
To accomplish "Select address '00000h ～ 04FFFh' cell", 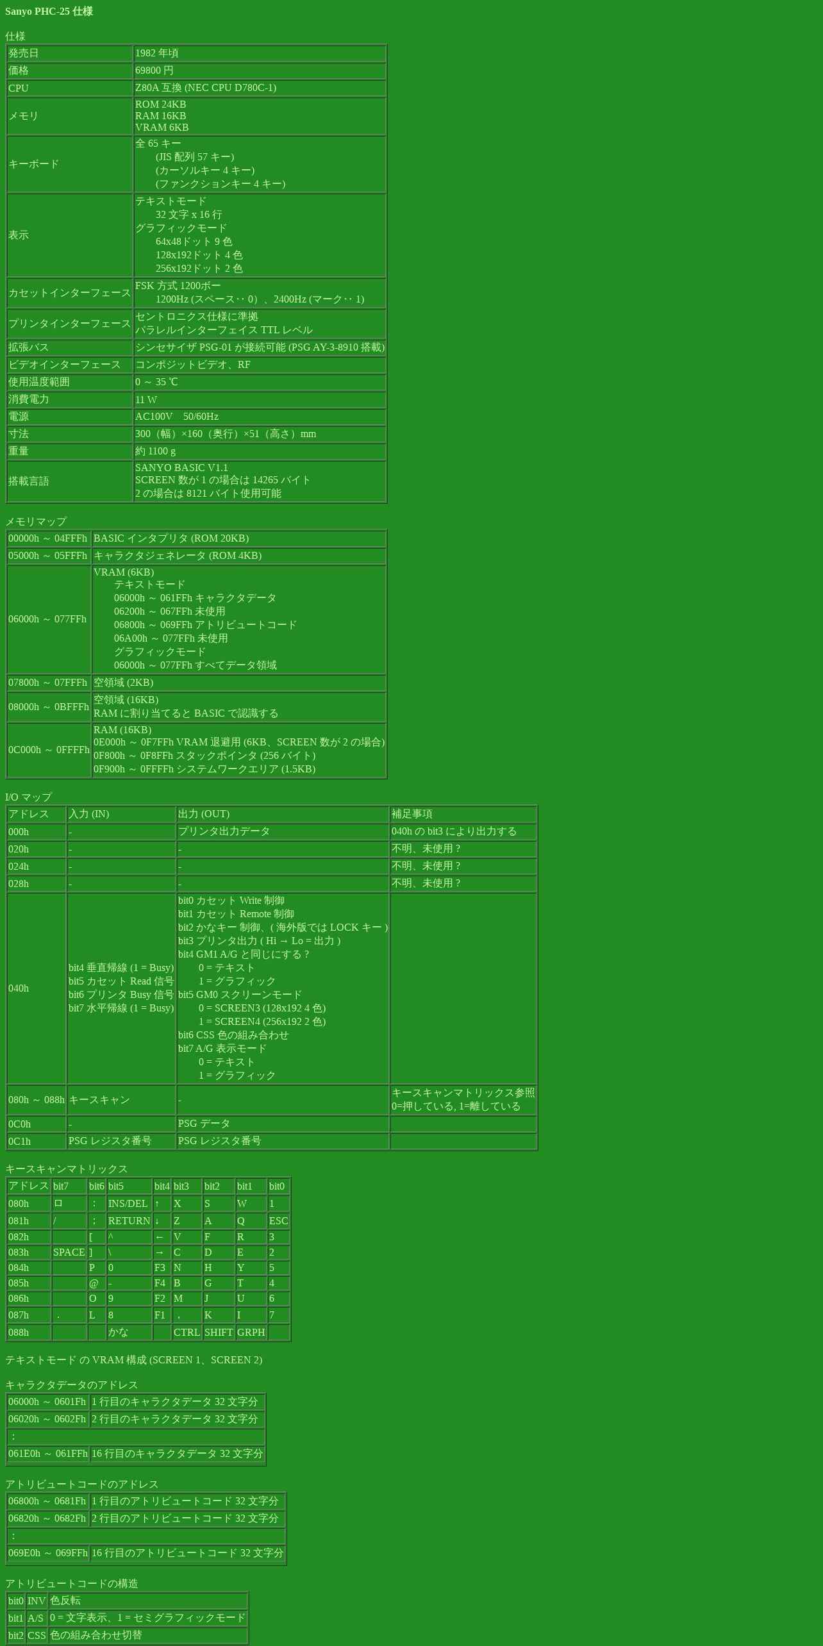I will coord(49,538).
